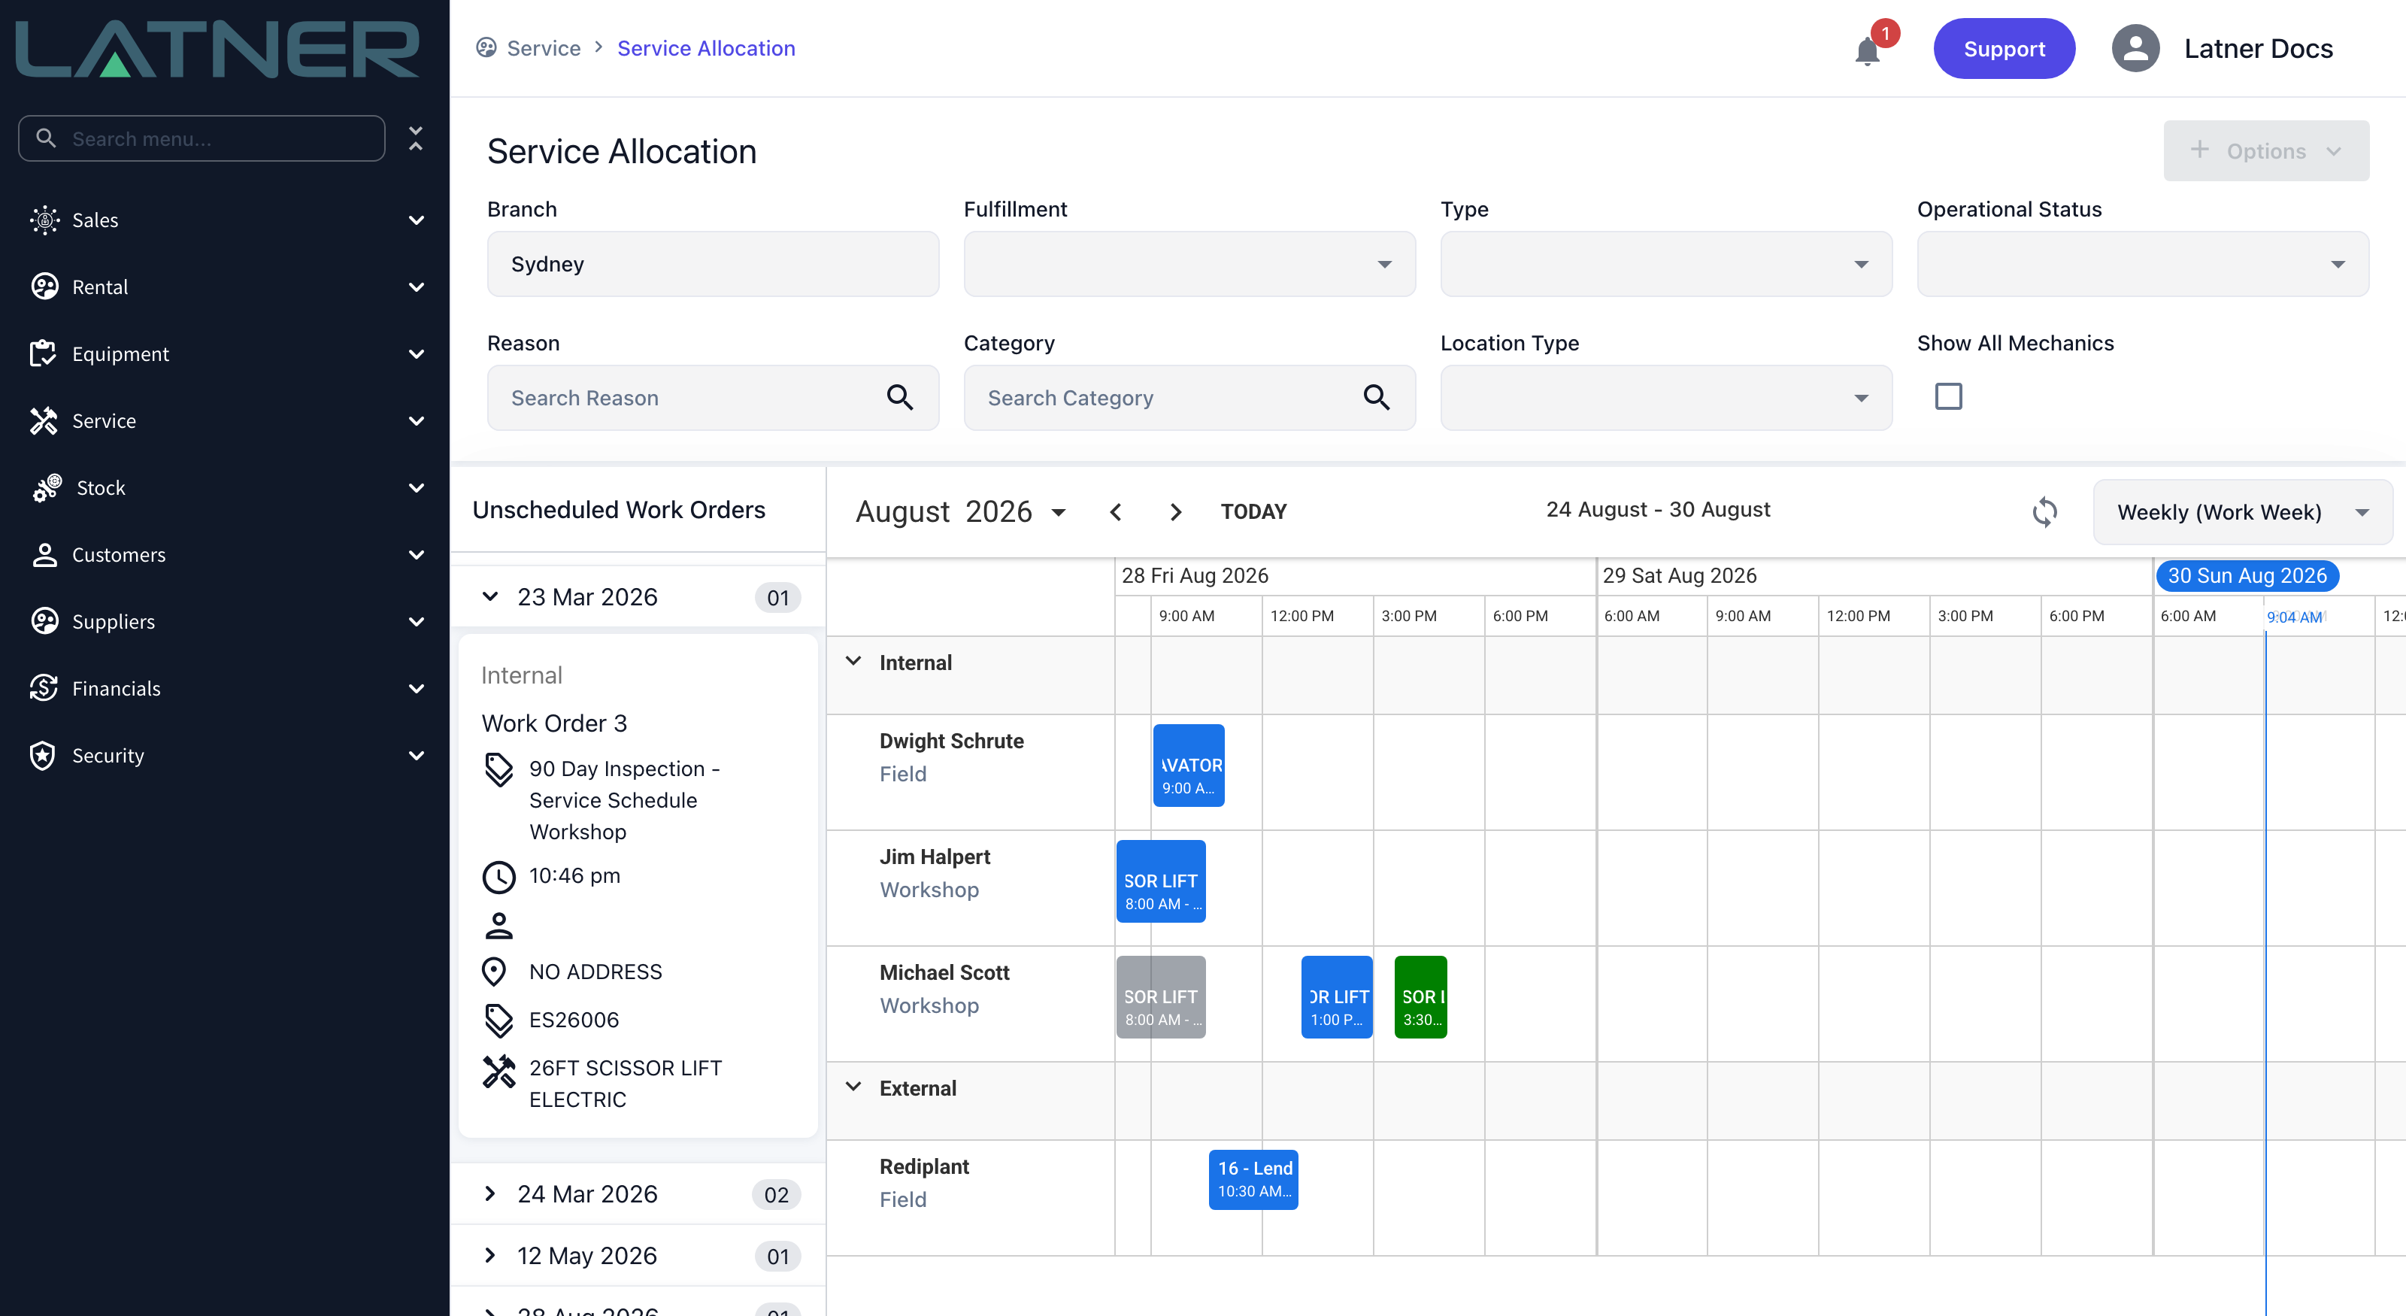Click the tag icon beside ES26006
The width and height of the screenshot is (2406, 1316).
pos(498,1021)
